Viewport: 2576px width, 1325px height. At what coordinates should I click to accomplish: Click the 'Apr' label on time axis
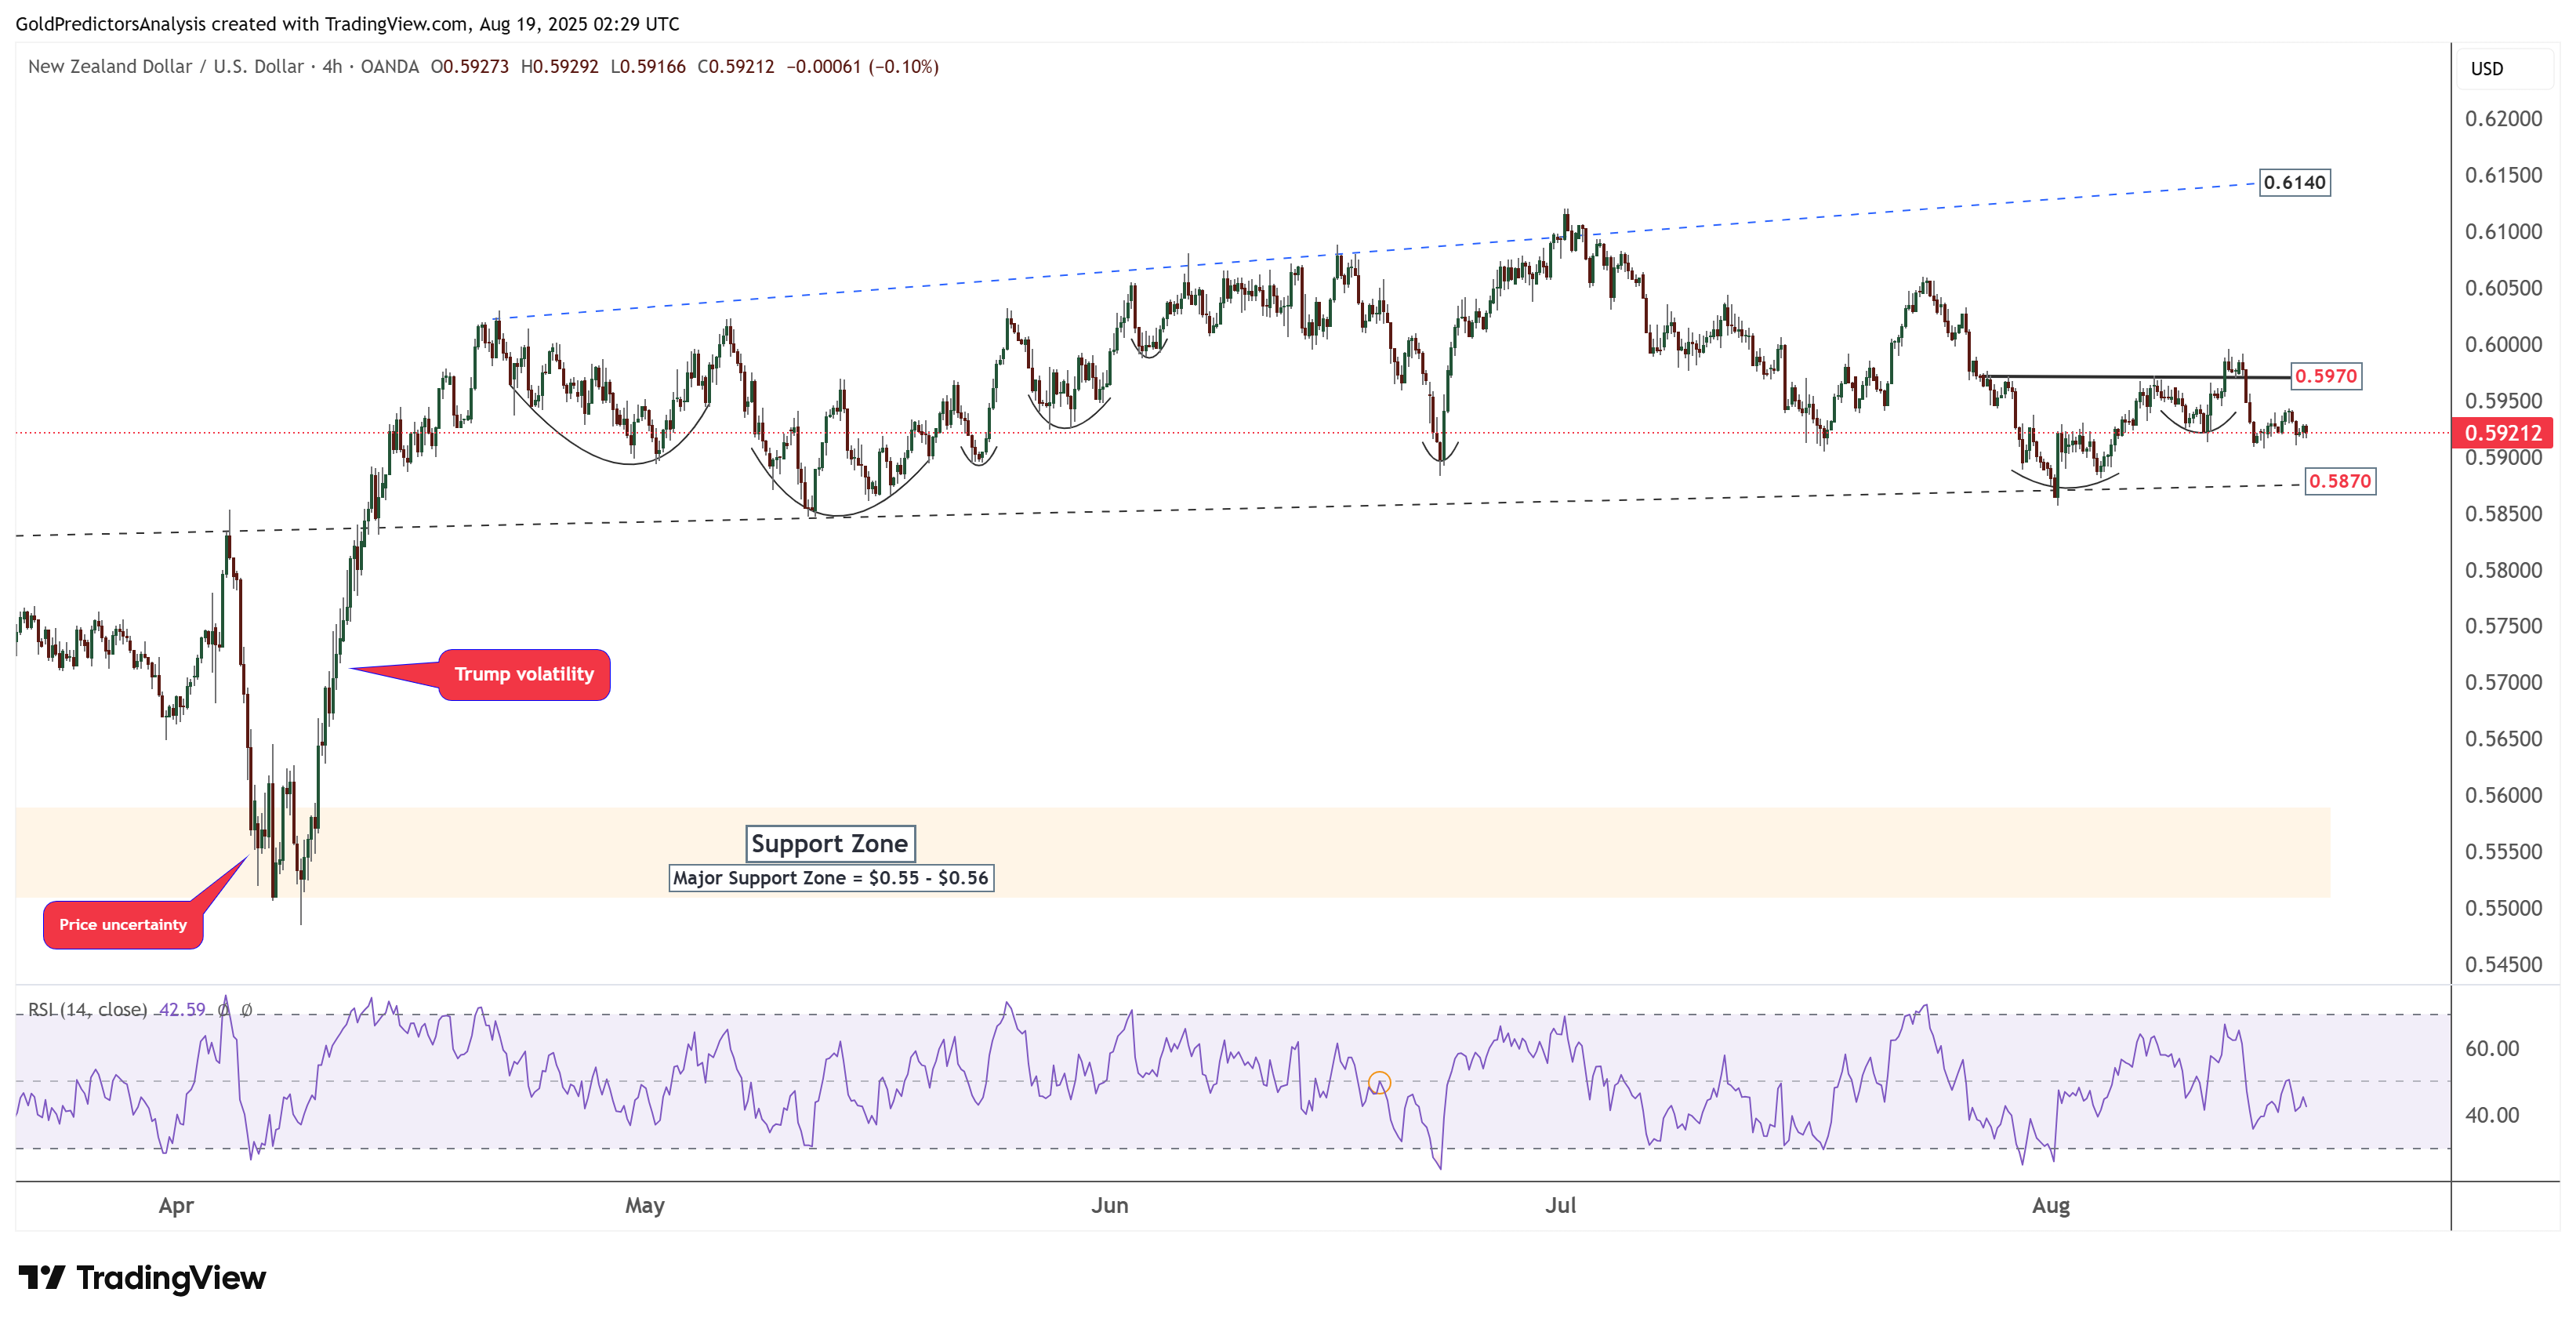click(x=176, y=1205)
